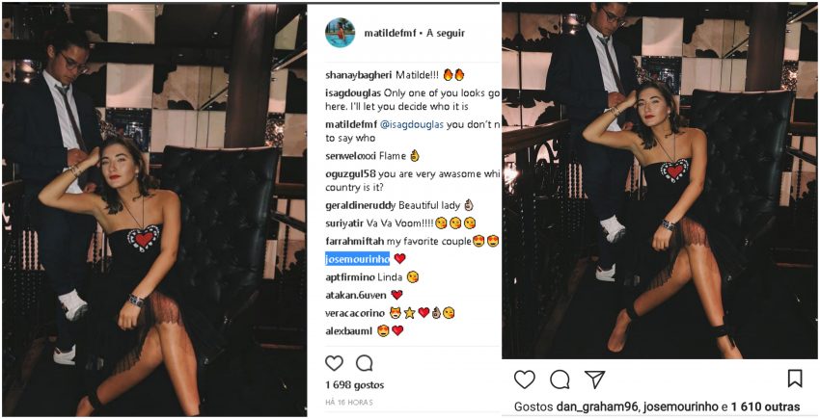This screenshot has width=820, height=419.
Task: Click the heart icon under the comments
Action: (334, 363)
